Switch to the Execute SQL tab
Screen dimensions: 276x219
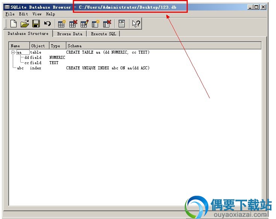(x=104, y=34)
